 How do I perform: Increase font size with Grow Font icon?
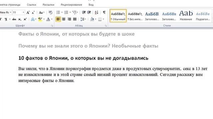(x=28, y=13)
